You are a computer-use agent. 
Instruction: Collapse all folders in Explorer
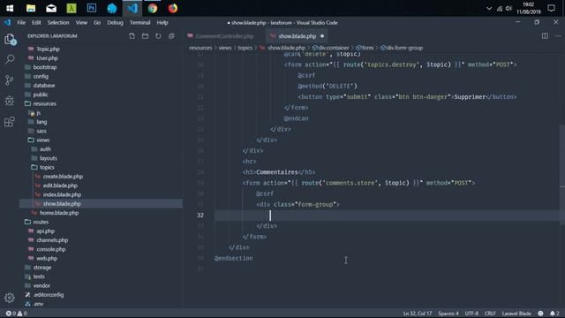(171, 36)
